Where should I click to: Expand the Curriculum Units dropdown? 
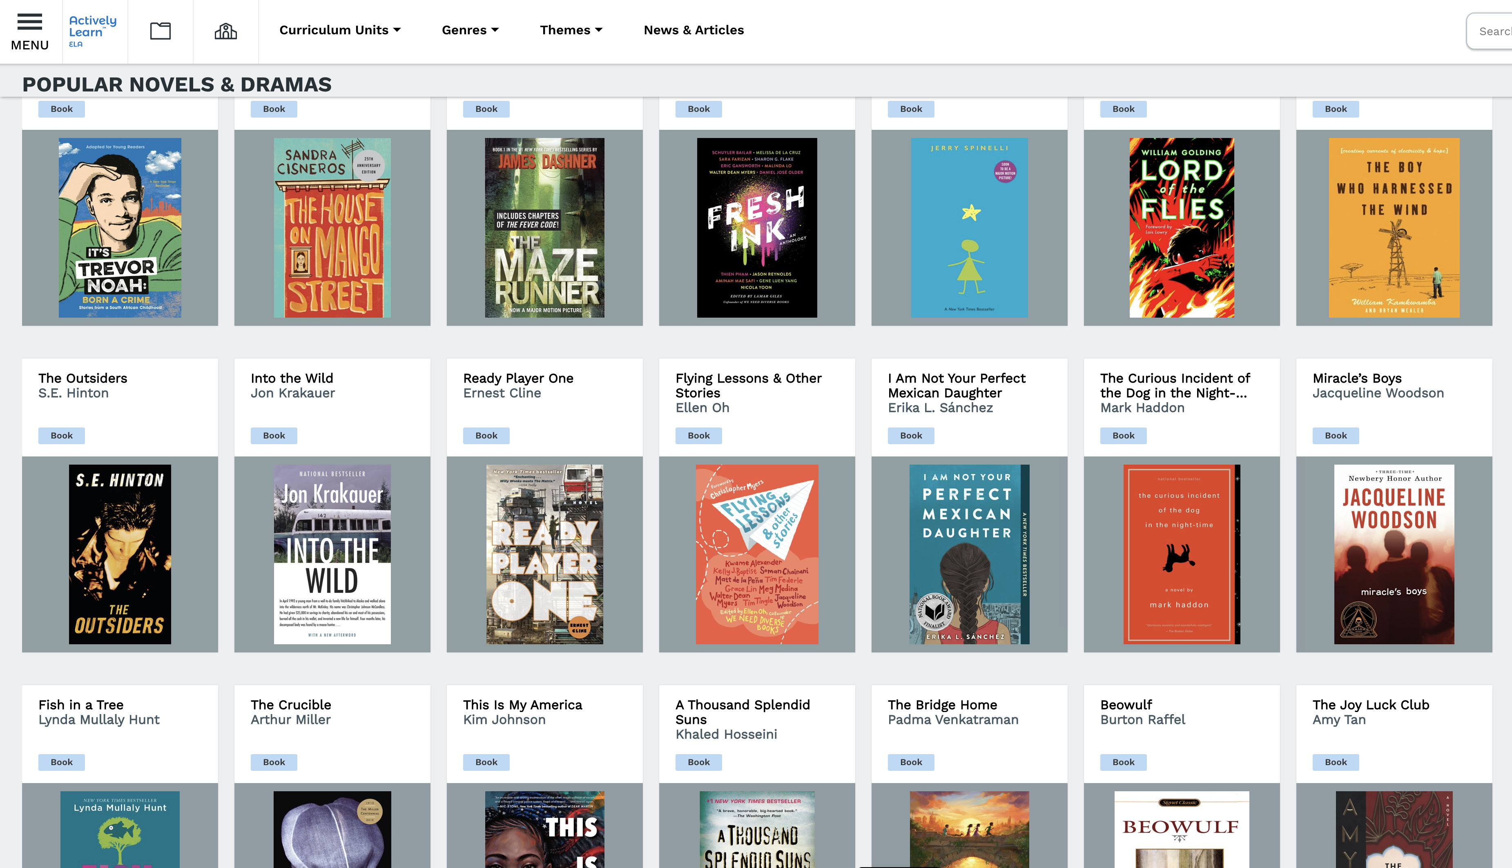tap(340, 30)
